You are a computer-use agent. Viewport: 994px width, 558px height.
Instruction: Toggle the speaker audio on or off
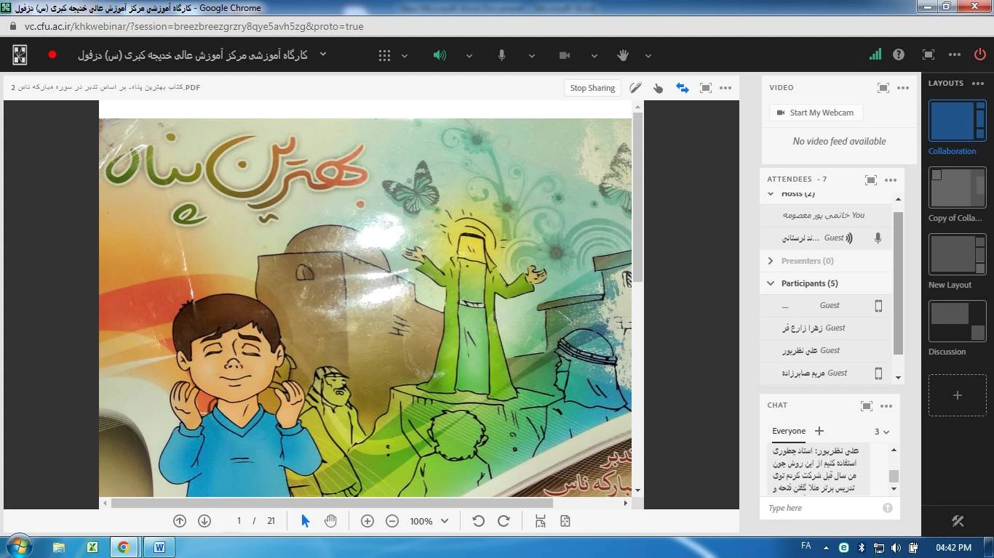pyautogui.click(x=440, y=55)
